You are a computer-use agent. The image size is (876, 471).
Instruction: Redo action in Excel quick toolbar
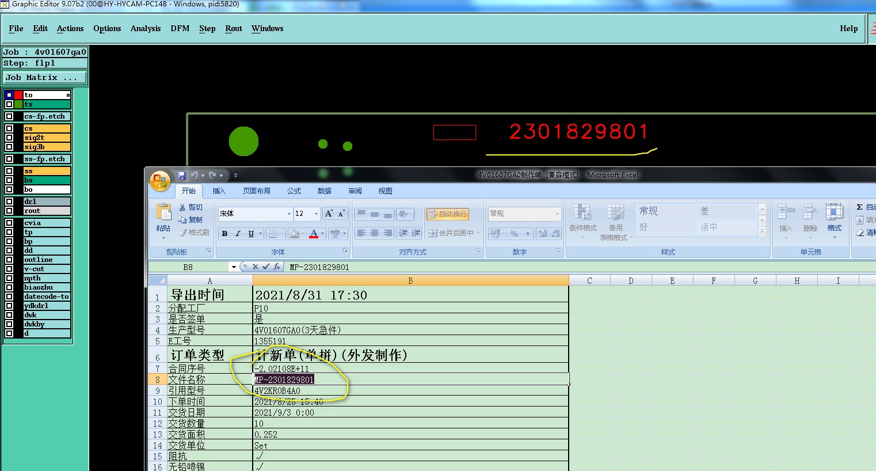[212, 175]
